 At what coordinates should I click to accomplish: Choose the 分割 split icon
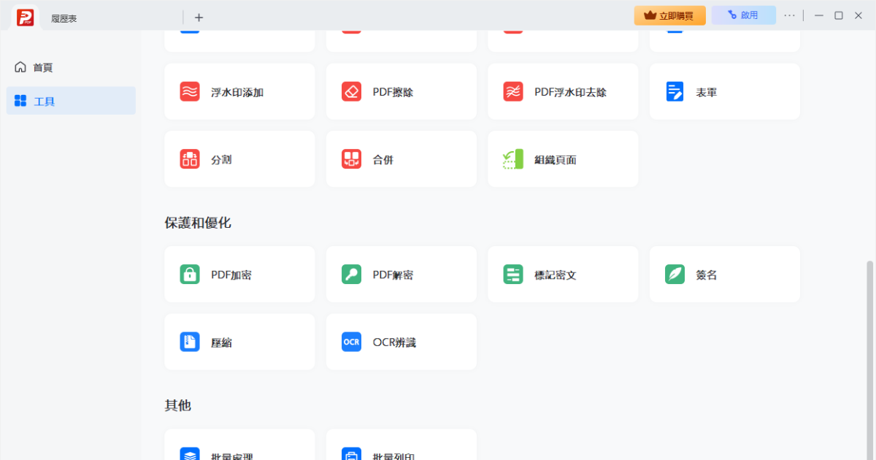pyautogui.click(x=190, y=159)
